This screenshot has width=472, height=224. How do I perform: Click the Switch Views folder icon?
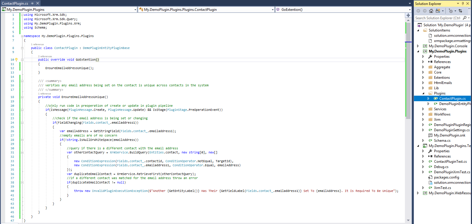click(x=438, y=11)
